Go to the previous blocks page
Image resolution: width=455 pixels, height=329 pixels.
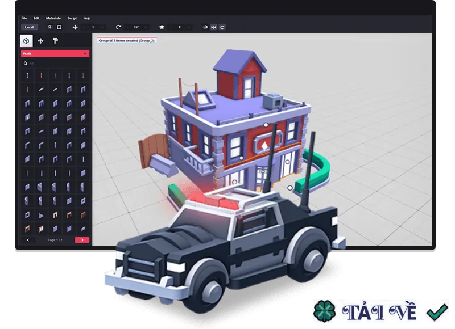[x=28, y=240]
